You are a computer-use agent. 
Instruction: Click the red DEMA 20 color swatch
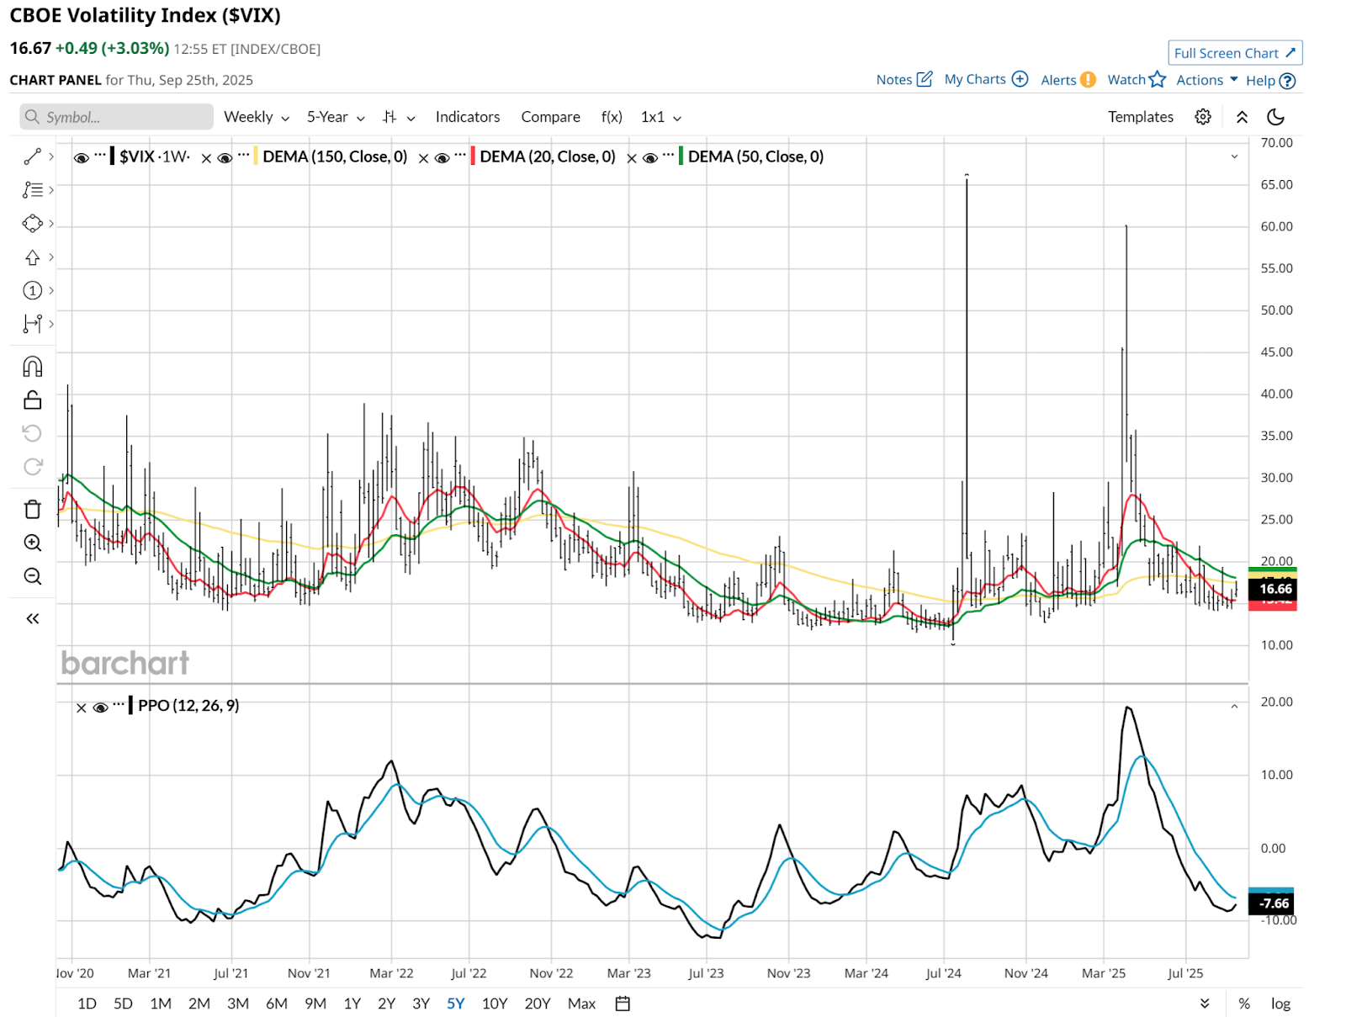[473, 156]
